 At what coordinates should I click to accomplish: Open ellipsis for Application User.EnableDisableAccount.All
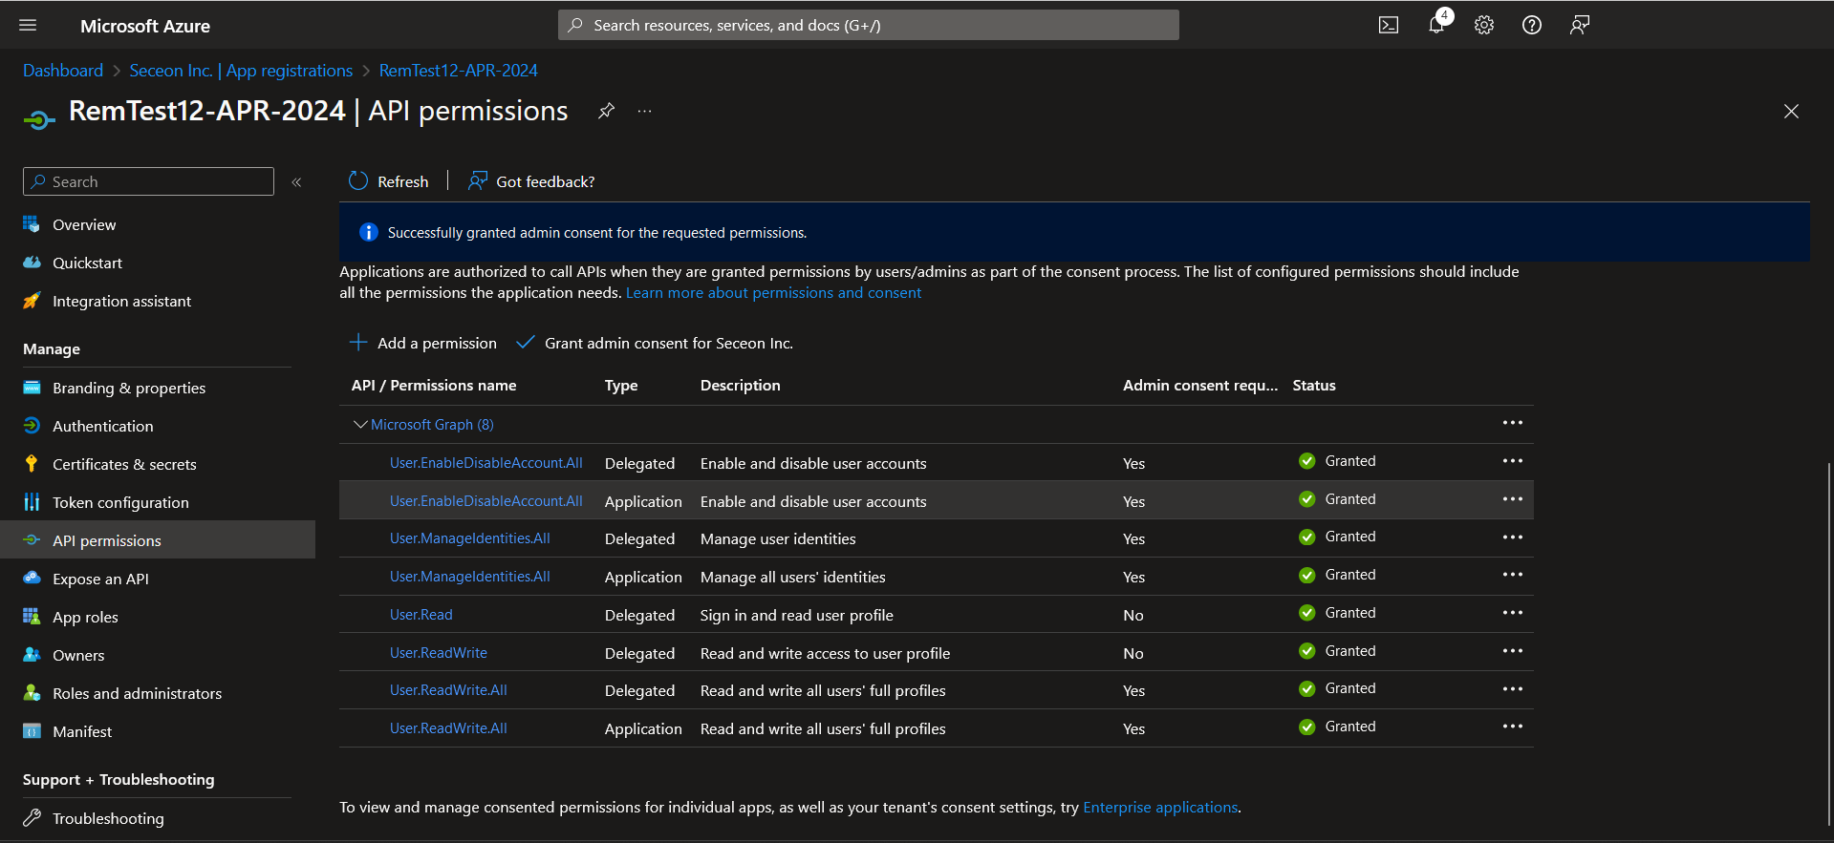click(x=1513, y=499)
